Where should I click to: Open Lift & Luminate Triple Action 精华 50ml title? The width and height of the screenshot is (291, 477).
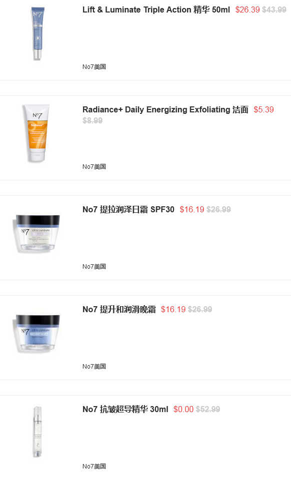(x=156, y=9)
